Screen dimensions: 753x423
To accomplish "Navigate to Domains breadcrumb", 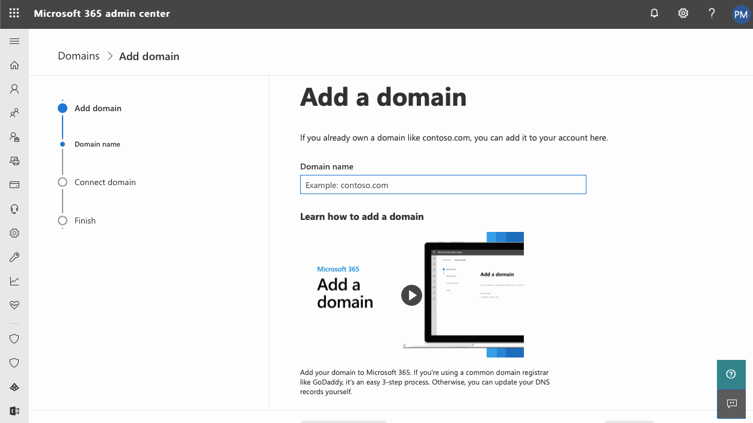I will click(x=79, y=56).
